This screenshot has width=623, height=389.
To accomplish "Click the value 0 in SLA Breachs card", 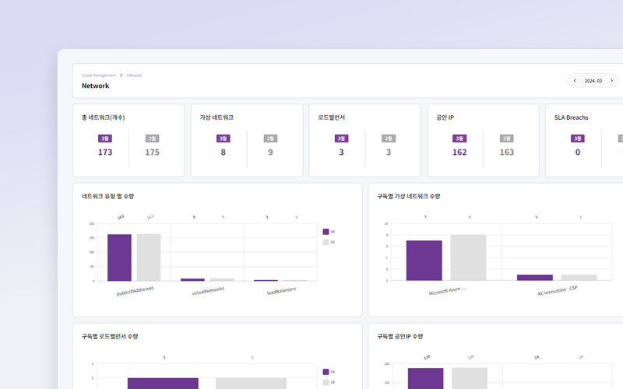I will (x=578, y=152).
